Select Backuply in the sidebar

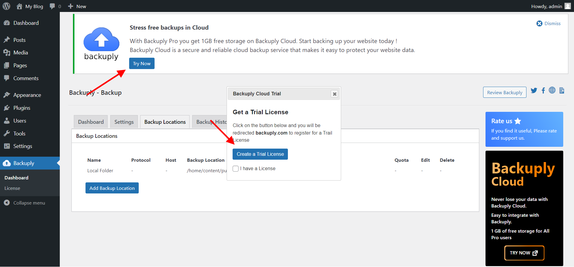(30, 163)
